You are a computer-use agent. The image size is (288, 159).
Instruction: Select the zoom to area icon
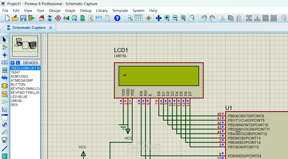click(x=192, y=18)
